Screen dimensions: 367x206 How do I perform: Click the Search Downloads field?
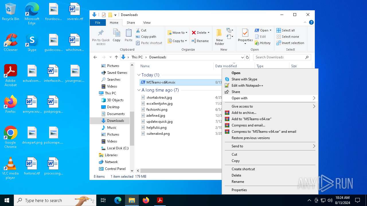(x=282, y=57)
